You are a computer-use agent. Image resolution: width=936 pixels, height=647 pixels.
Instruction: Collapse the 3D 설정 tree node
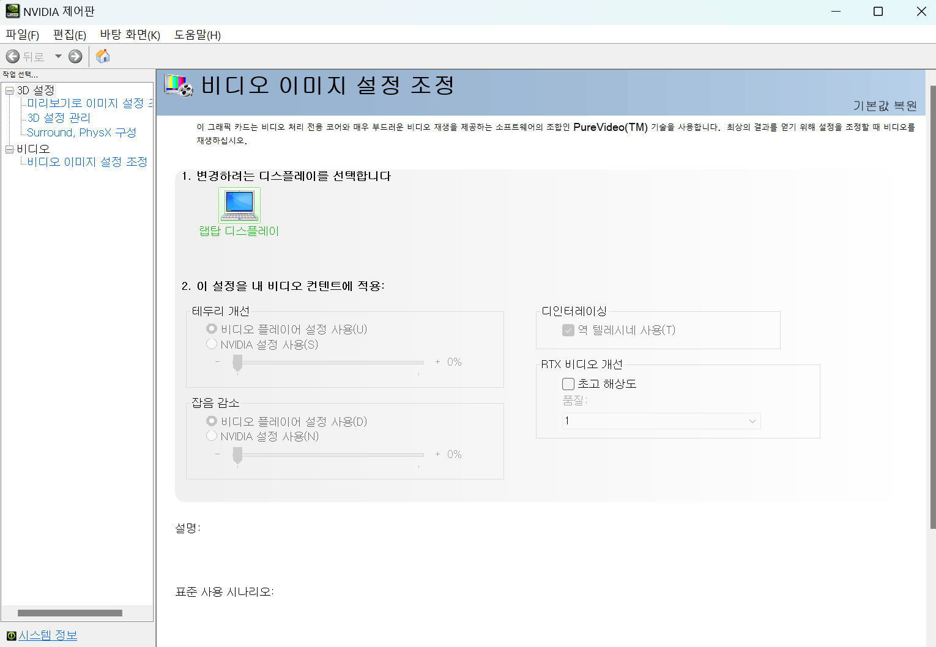pyautogui.click(x=9, y=91)
